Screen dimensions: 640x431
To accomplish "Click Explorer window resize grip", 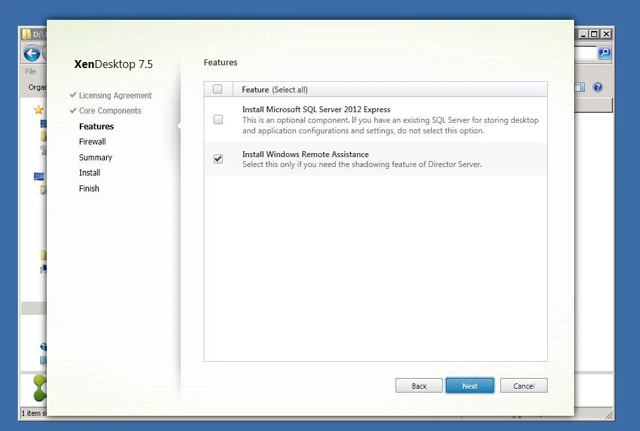I will (x=608, y=414).
